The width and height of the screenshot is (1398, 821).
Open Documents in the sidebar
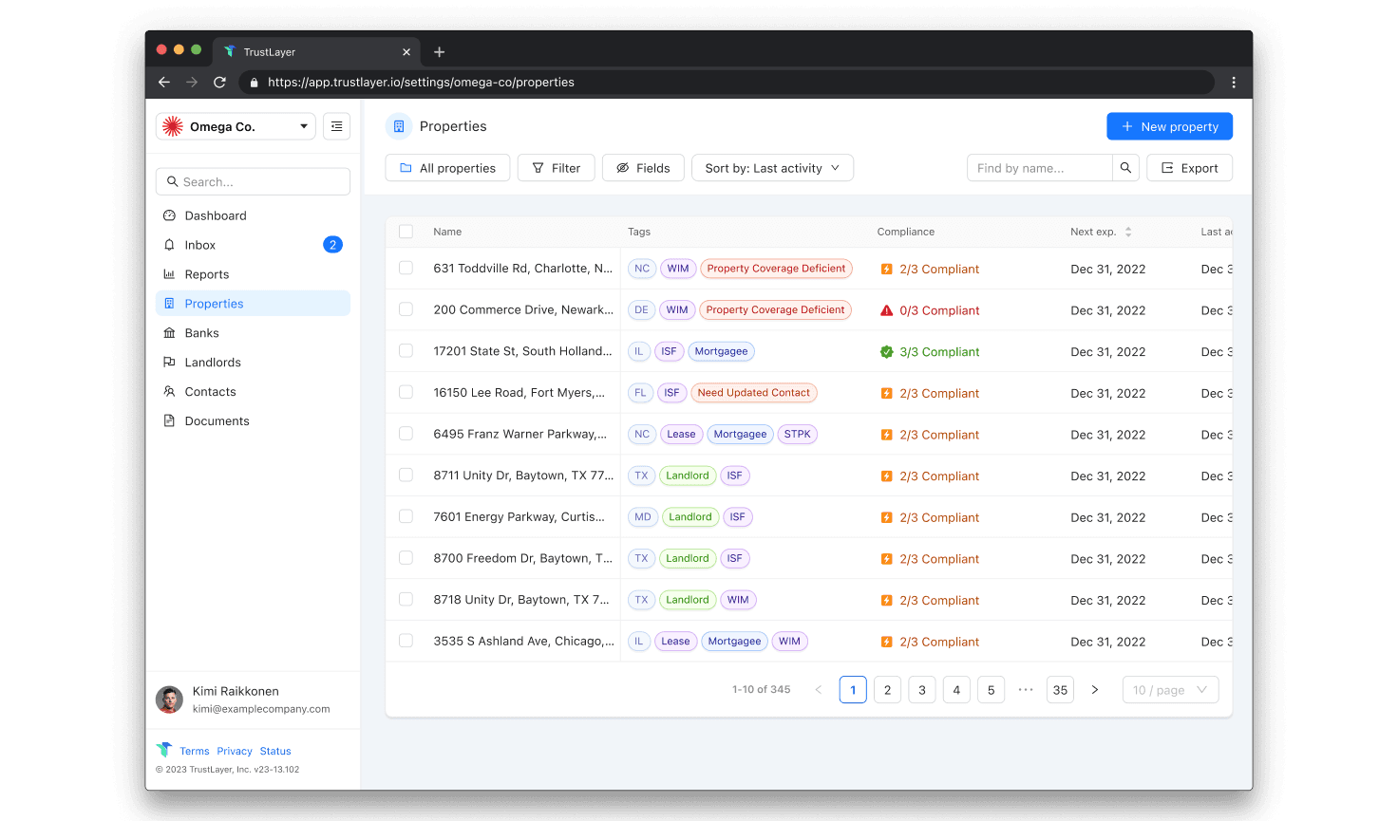point(253,421)
